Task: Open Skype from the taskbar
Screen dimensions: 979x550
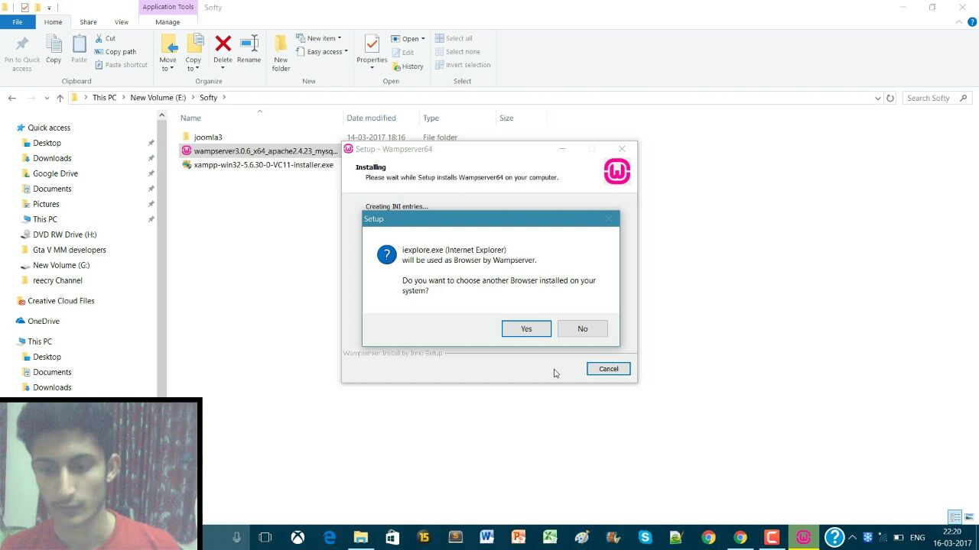Action: pyautogui.click(x=645, y=538)
